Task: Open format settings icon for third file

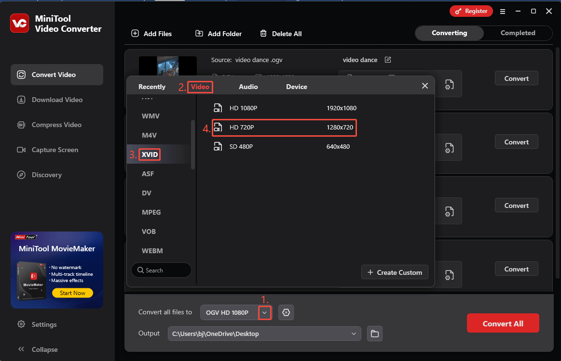Action: click(x=450, y=211)
